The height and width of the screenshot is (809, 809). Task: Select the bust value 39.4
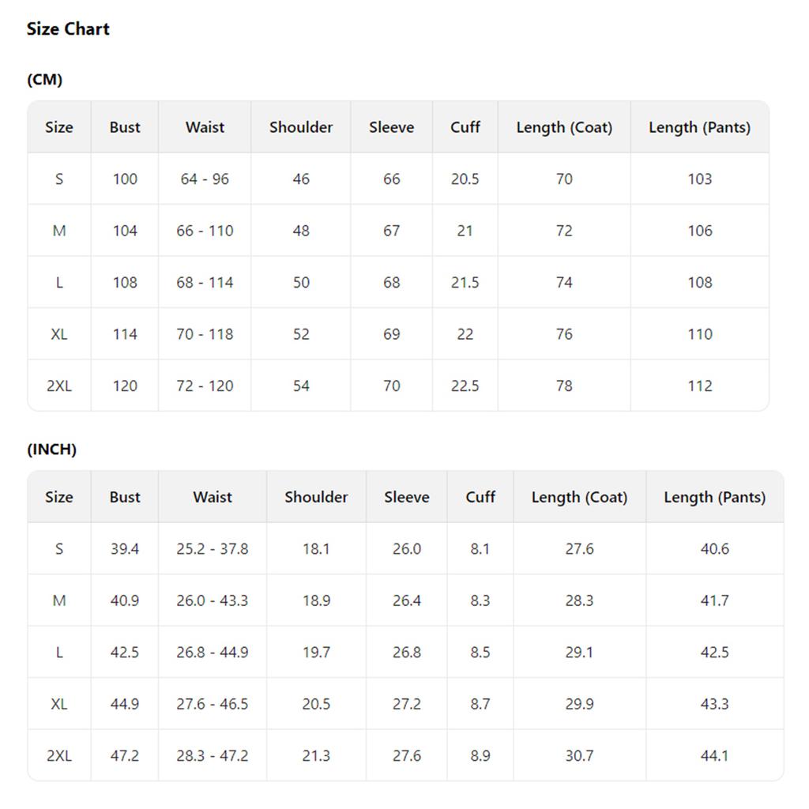coord(125,548)
